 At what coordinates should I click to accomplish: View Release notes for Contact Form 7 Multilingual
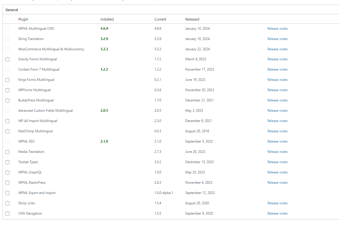click(277, 69)
